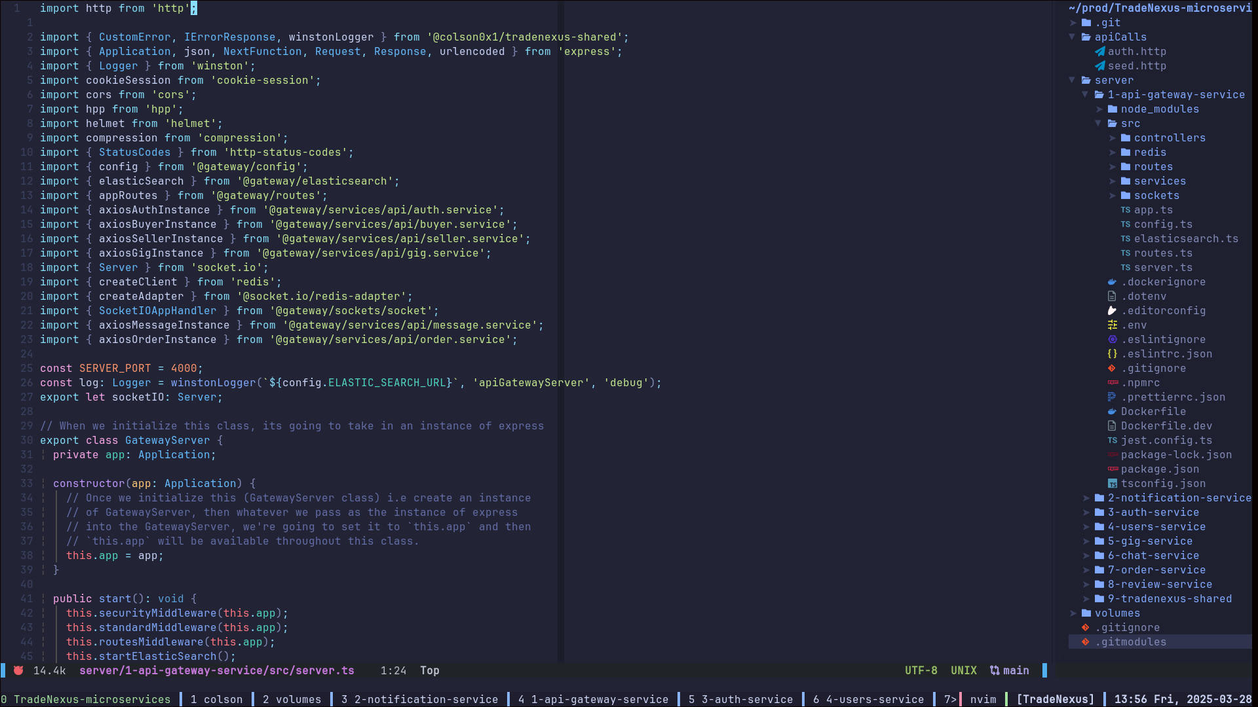Collapse the apiCalls folder
1258x707 pixels.
pyautogui.click(x=1073, y=37)
